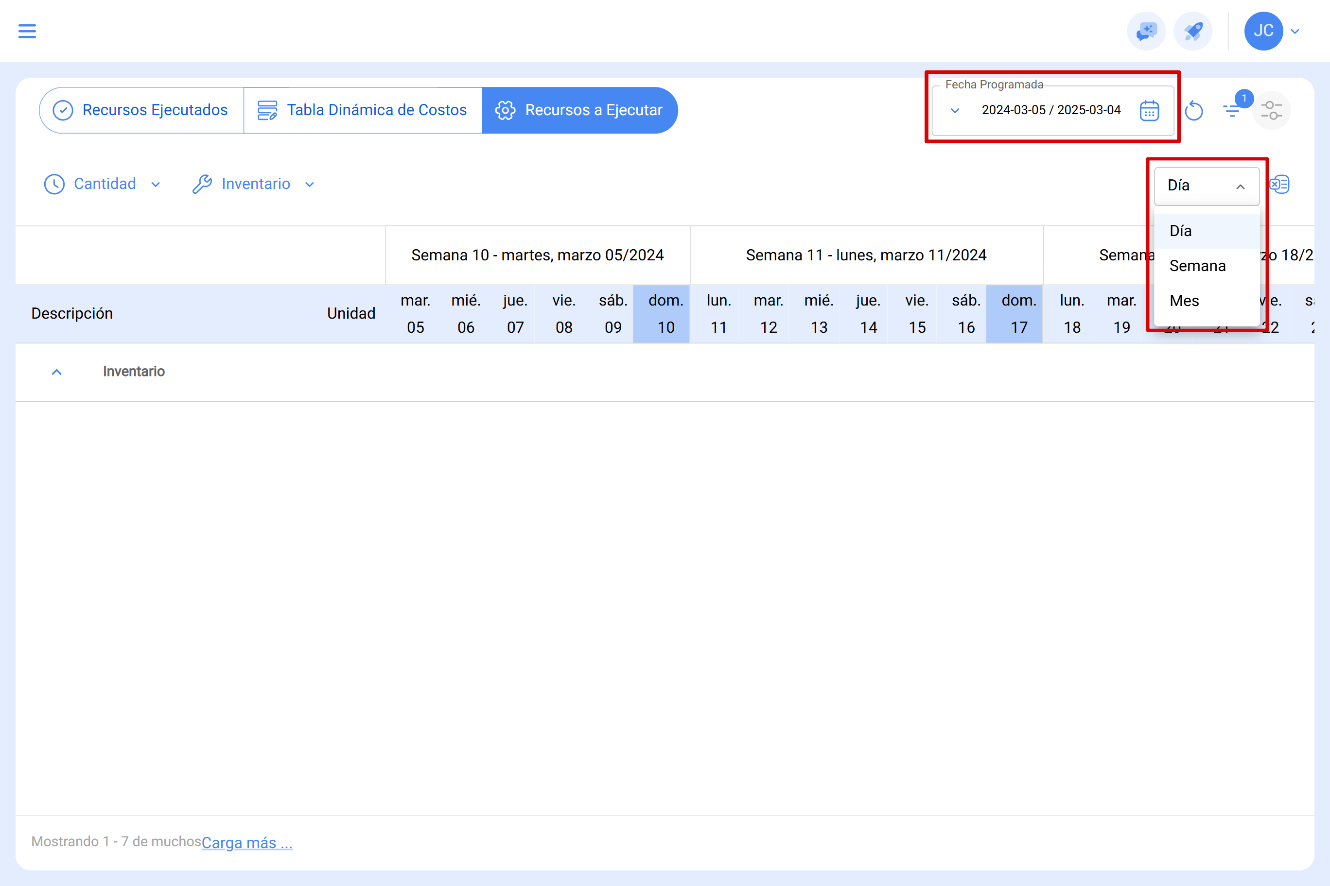
Task: Open the AI chat assistant icon
Action: (1146, 31)
